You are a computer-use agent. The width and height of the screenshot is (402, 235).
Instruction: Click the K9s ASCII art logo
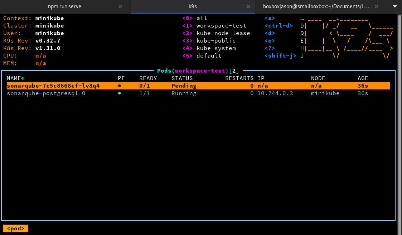[x=349, y=38]
